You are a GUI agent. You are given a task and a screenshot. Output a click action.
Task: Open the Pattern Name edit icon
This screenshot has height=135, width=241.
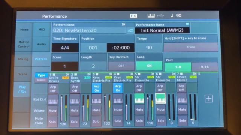click(124, 24)
